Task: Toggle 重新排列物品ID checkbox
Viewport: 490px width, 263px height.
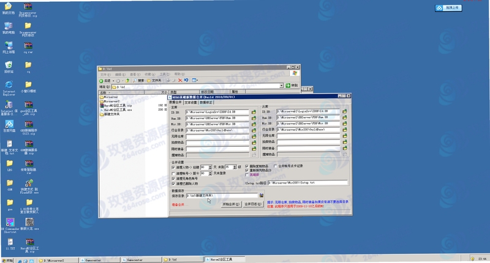Action: pos(247,171)
